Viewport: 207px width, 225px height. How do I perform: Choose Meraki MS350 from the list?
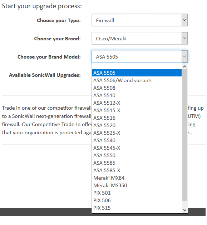[137, 185]
